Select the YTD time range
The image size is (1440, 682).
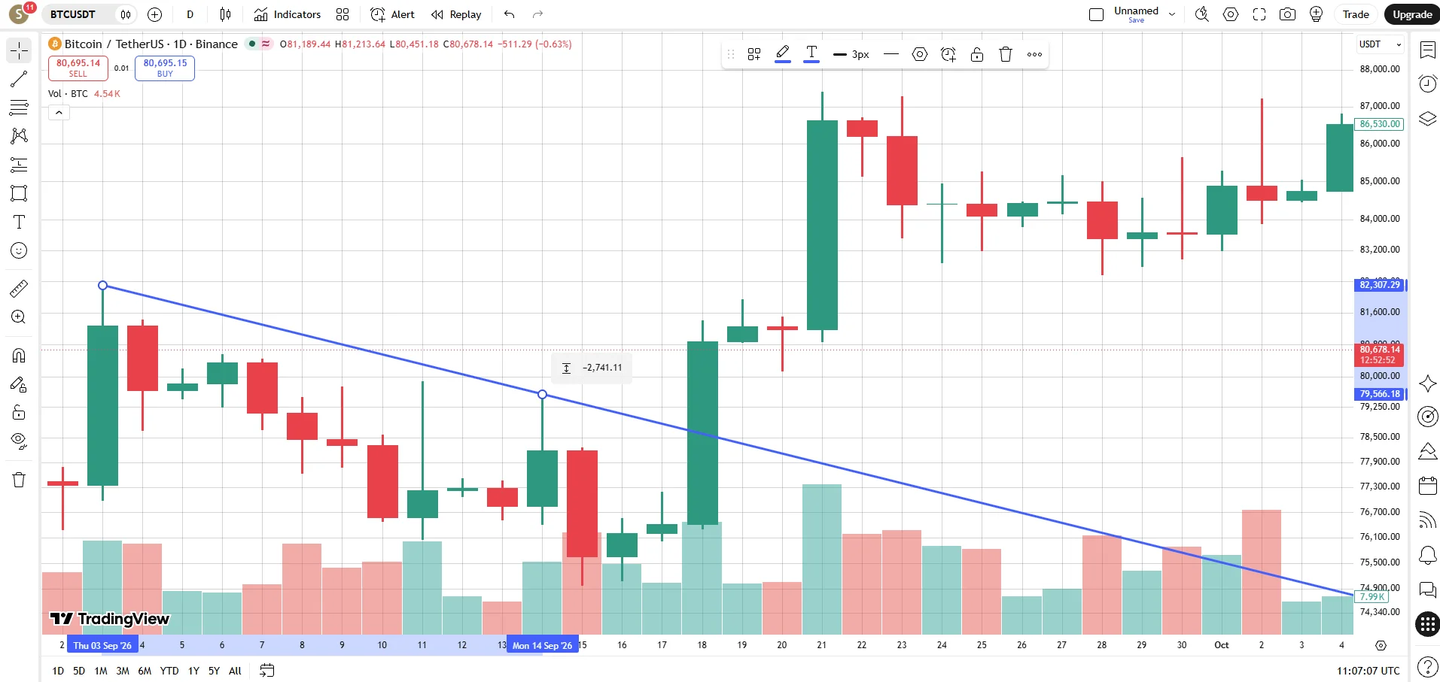click(x=169, y=671)
